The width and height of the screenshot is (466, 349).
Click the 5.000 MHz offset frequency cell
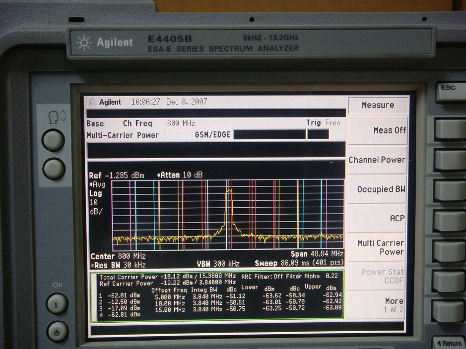(x=170, y=297)
